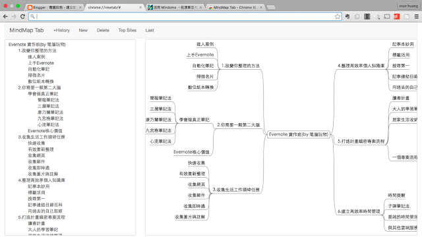Click mind map node '簡報筆記法'
The width and height of the screenshot is (422, 237).
161,98
